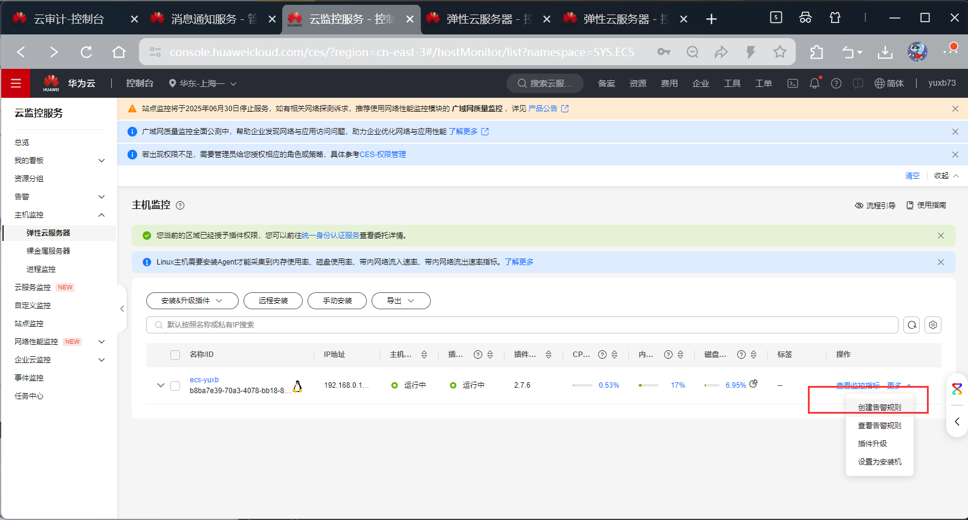Bookmark this page with star icon

point(780,52)
